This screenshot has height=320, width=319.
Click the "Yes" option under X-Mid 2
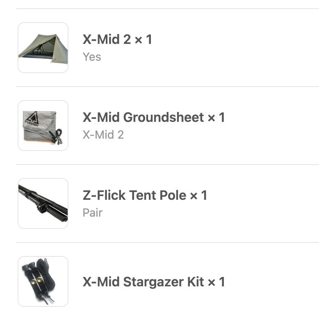tap(92, 57)
